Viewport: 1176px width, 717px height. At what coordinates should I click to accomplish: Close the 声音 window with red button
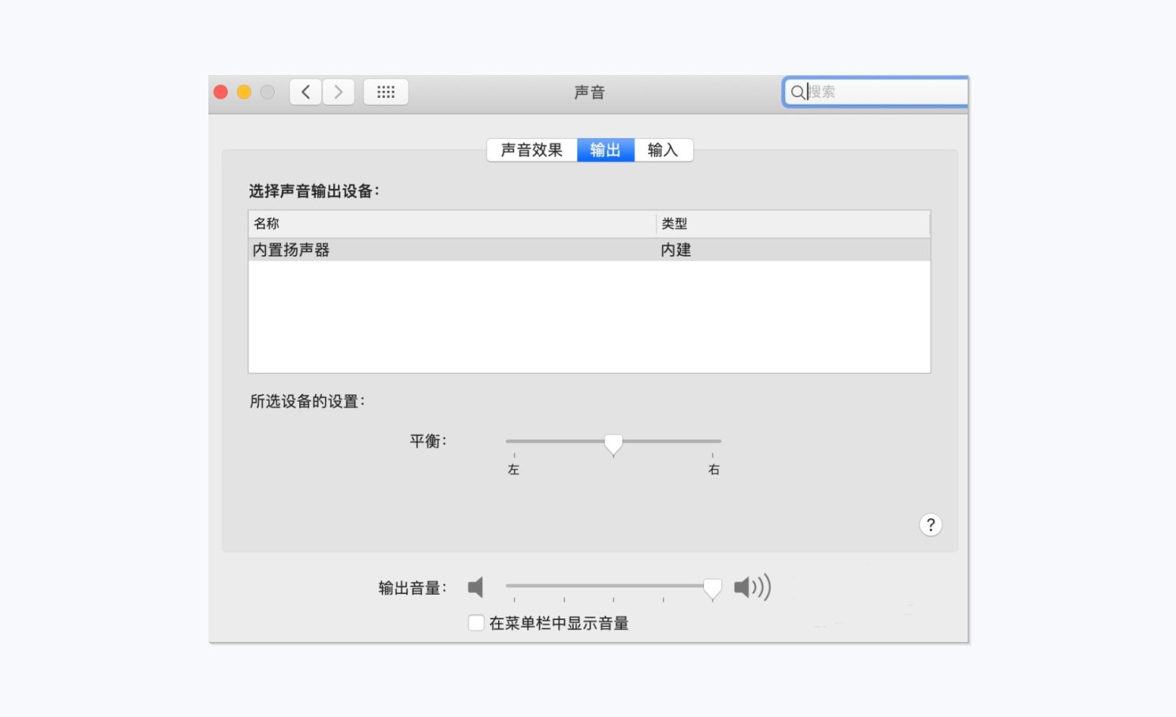(221, 92)
